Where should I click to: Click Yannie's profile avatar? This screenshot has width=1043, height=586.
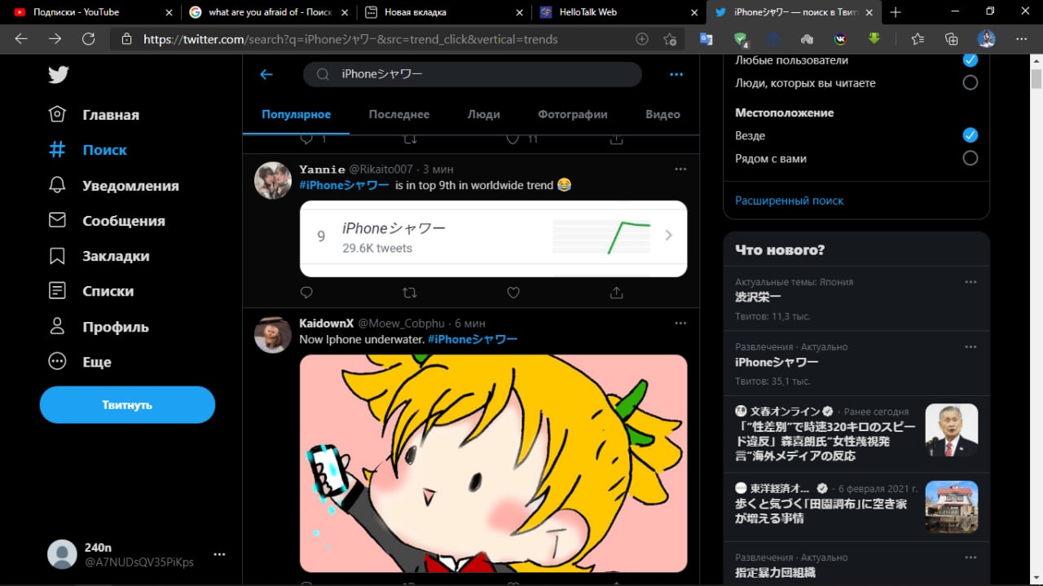coord(273,180)
